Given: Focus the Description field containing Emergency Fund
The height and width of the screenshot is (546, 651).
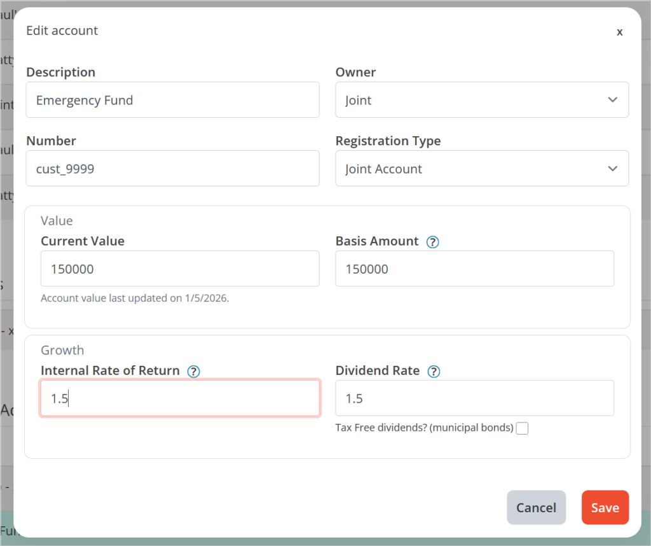Looking at the screenshot, I should pos(172,100).
